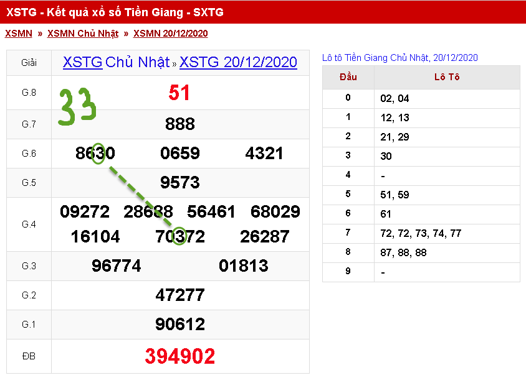Click the G.4 number 56461

coord(211,212)
